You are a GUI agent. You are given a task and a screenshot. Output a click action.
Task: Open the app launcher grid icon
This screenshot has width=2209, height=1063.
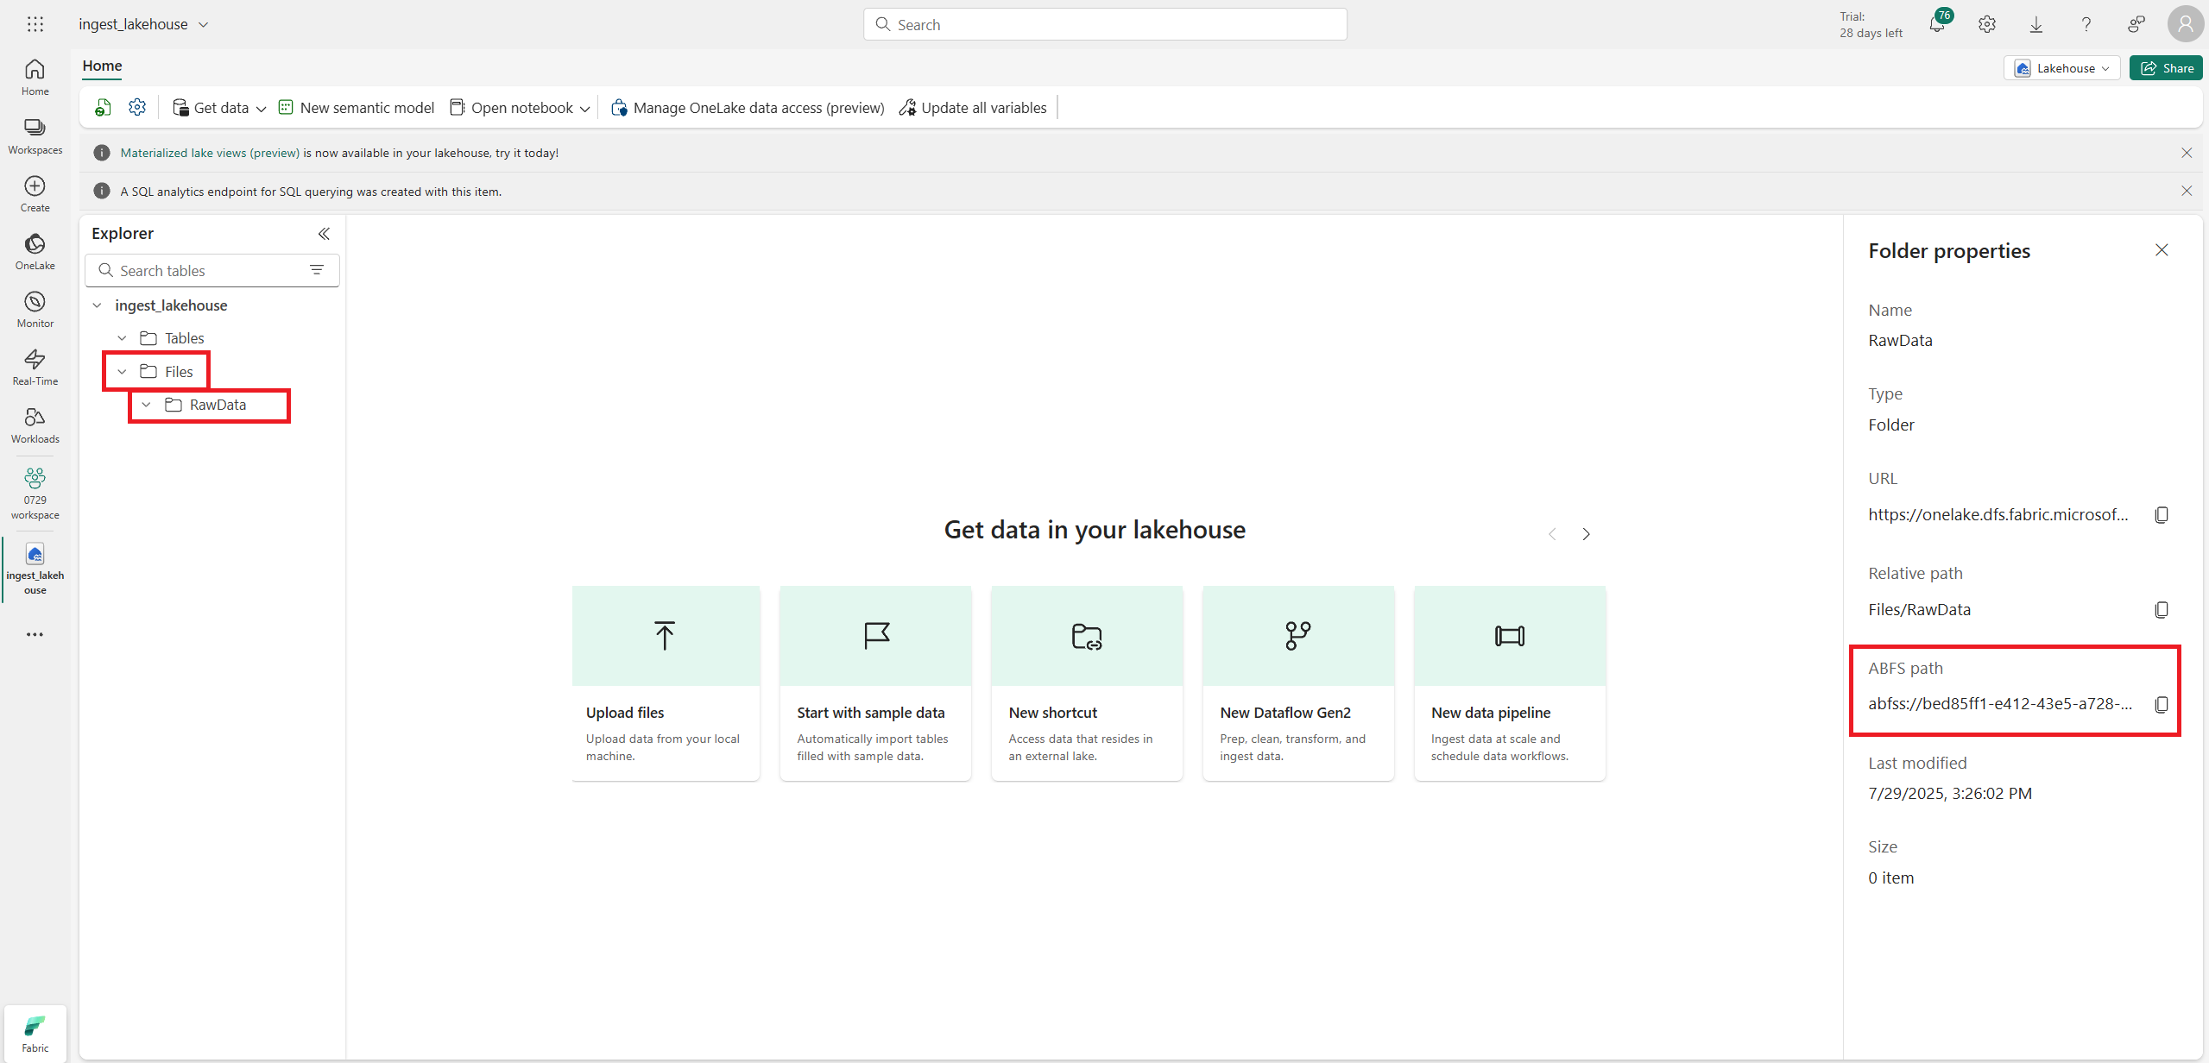click(35, 24)
